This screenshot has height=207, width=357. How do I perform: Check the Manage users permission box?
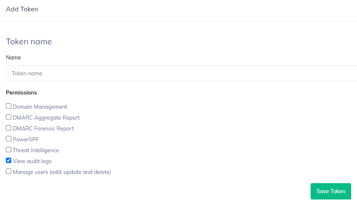[9, 171]
